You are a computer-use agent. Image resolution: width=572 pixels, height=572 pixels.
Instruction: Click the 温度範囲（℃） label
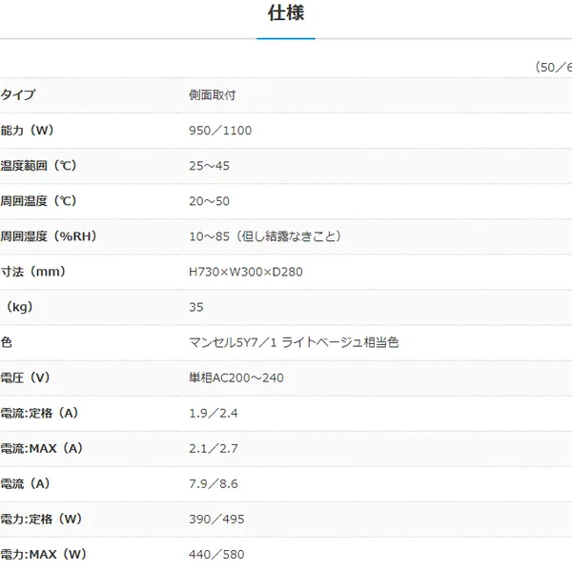pyautogui.click(x=39, y=166)
